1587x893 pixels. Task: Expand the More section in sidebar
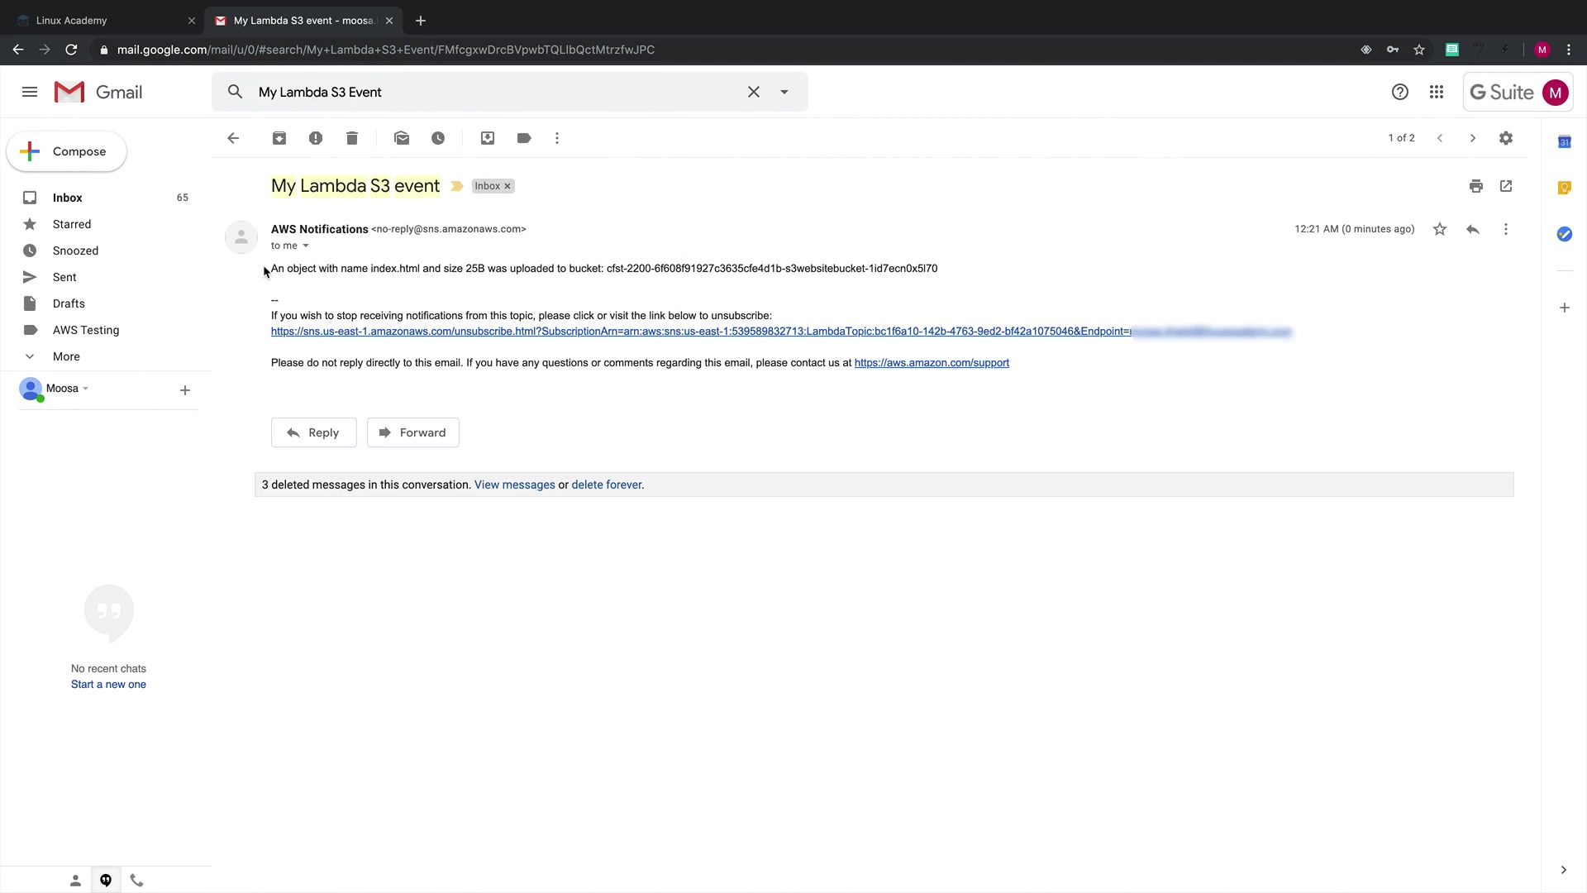(66, 356)
